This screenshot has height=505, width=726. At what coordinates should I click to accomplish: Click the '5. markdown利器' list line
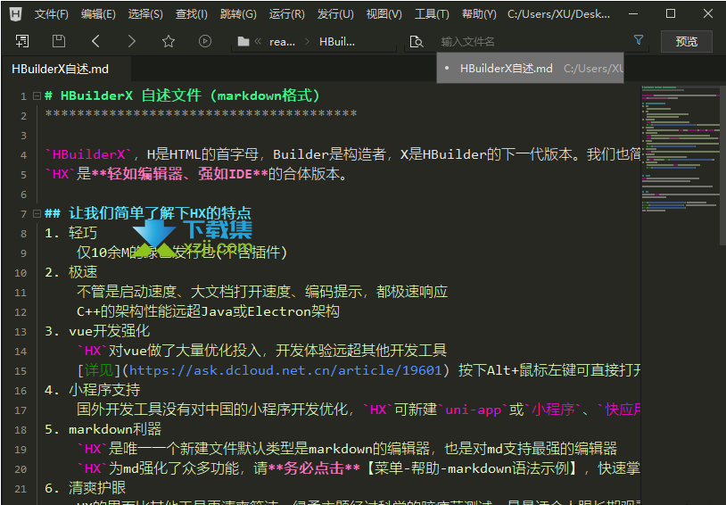[103, 429]
